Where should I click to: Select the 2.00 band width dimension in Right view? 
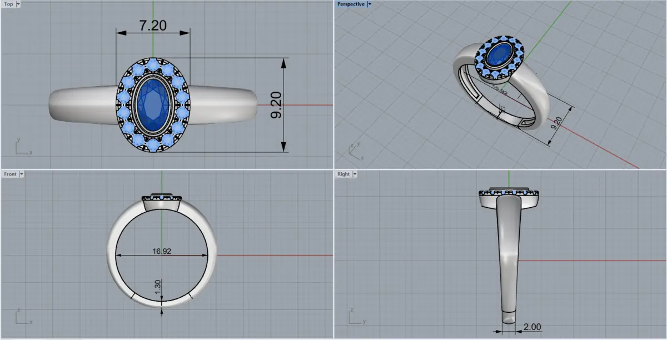point(532,327)
